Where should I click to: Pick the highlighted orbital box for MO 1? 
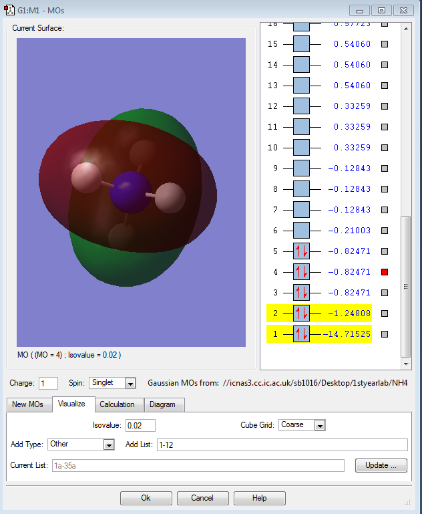tap(301, 334)
